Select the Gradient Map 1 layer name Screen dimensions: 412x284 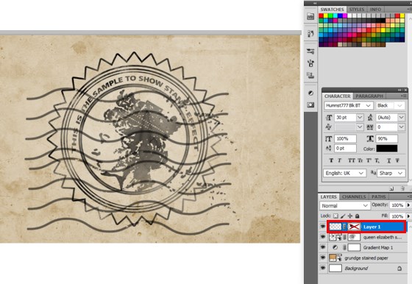click(x=378, y=247)
